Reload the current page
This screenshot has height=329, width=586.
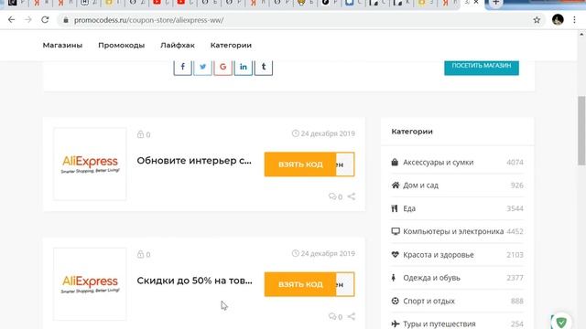(x=45, y=20)
